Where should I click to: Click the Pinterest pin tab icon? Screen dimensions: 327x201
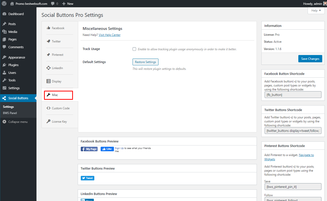(x=49, y=55)
